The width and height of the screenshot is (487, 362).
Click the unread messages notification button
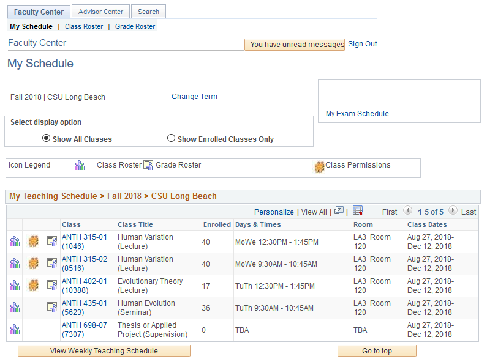pos(295,45)
